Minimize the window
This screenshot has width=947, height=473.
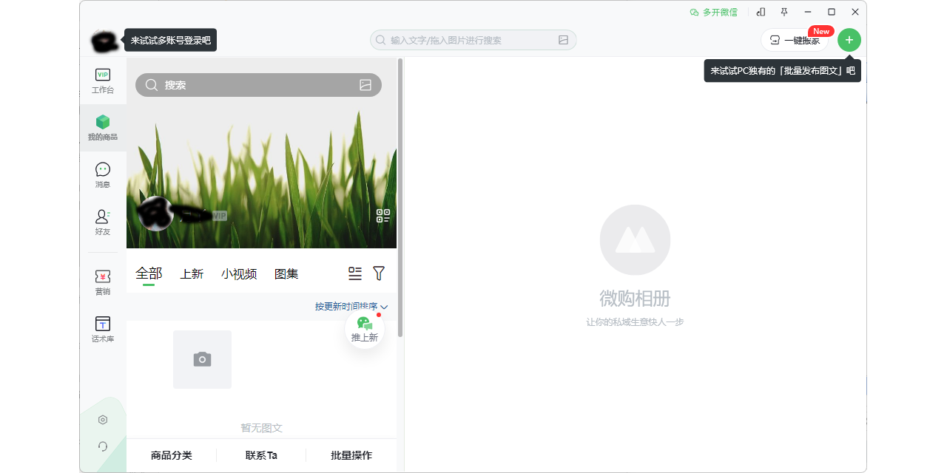pos(808,12)
